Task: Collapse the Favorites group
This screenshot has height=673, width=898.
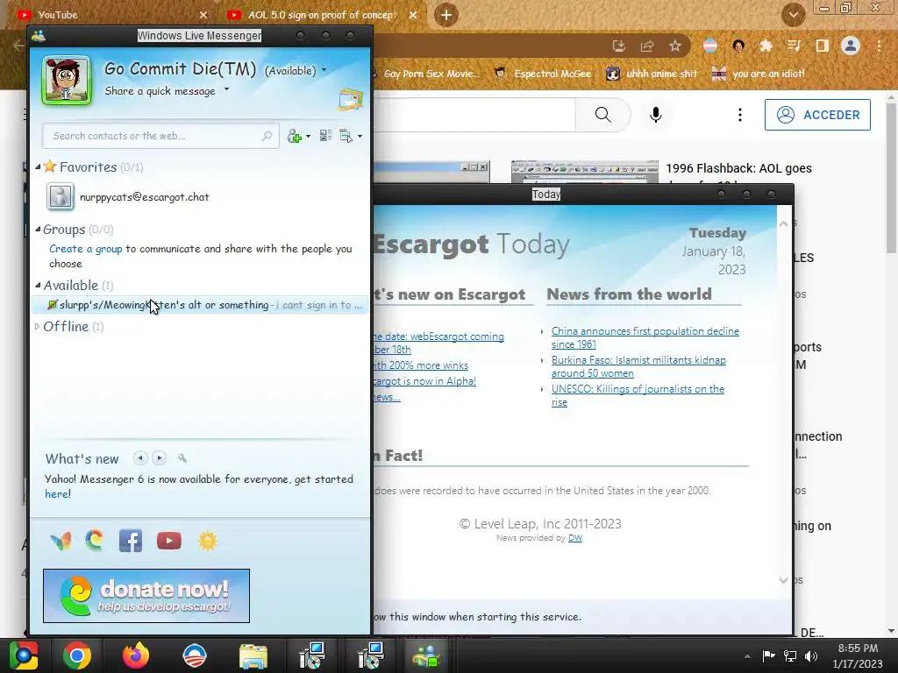Action: tap(38, 167)
